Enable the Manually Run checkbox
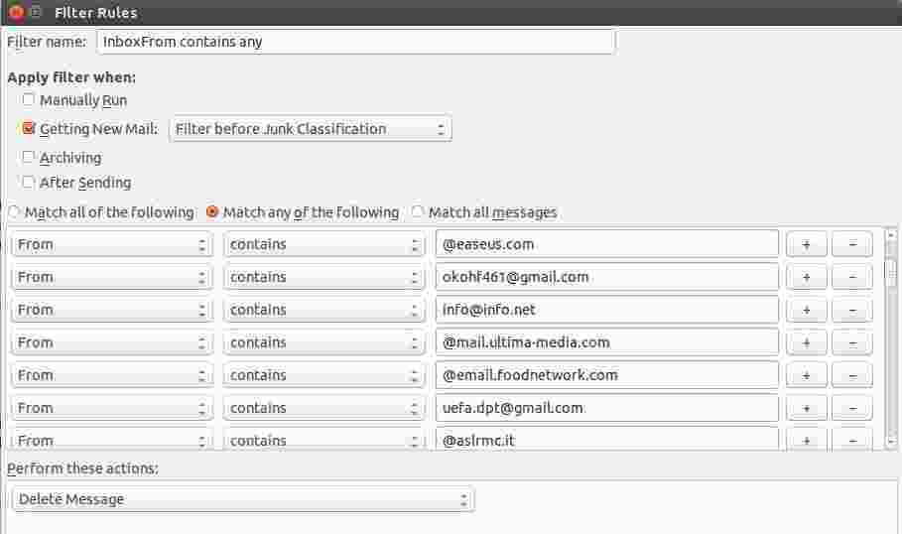 click(29, 100)
